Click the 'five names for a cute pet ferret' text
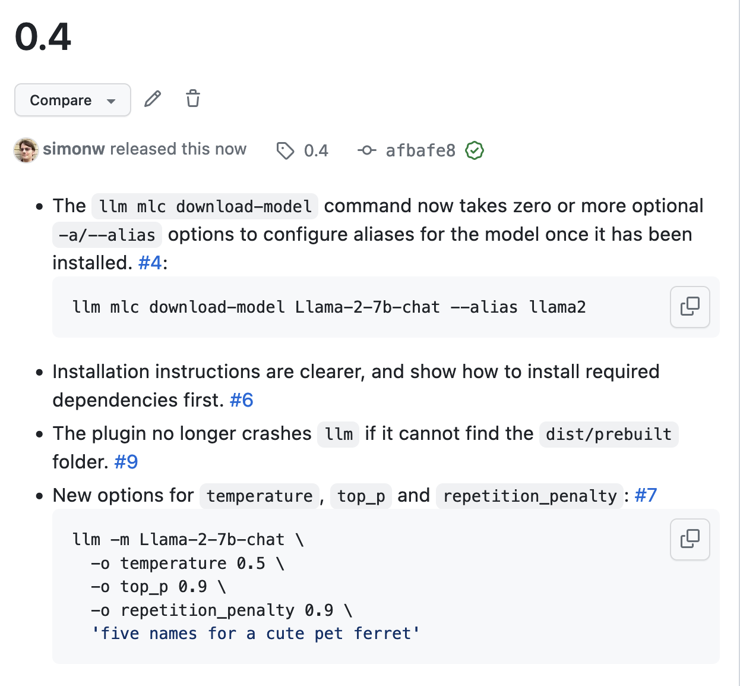The image size is (740, 686). click(x=255, y=634)
